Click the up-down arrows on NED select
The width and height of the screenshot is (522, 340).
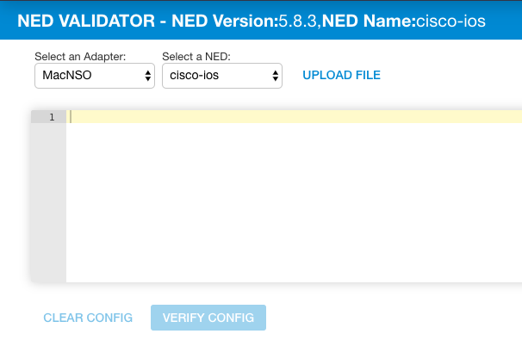pyautogui.click(x=275, y=76)
